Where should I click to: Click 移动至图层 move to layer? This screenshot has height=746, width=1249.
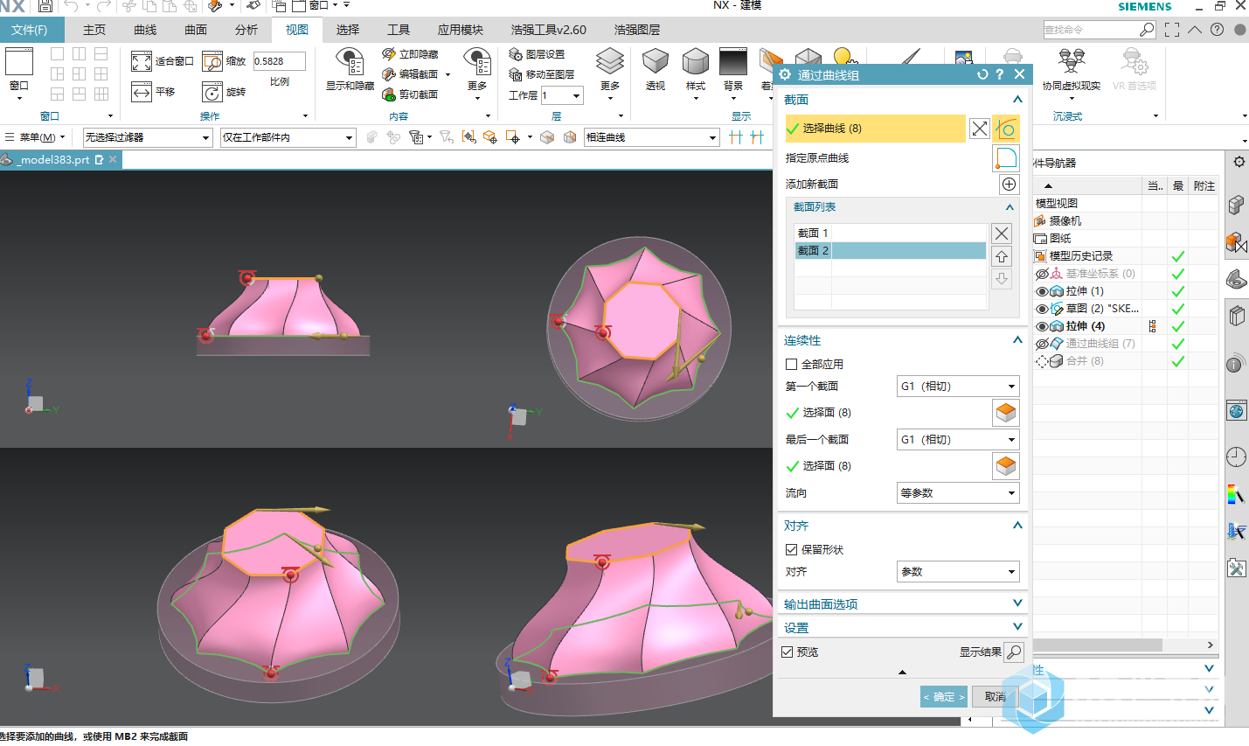coord(542,74)
